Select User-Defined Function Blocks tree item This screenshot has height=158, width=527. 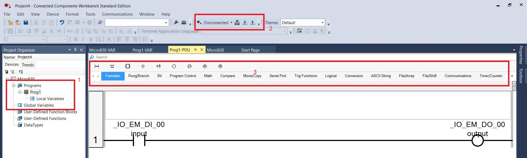coord(51,112)
